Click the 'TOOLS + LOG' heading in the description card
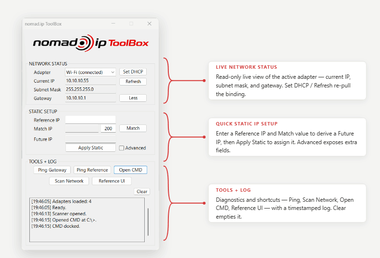 pos(233,190)
